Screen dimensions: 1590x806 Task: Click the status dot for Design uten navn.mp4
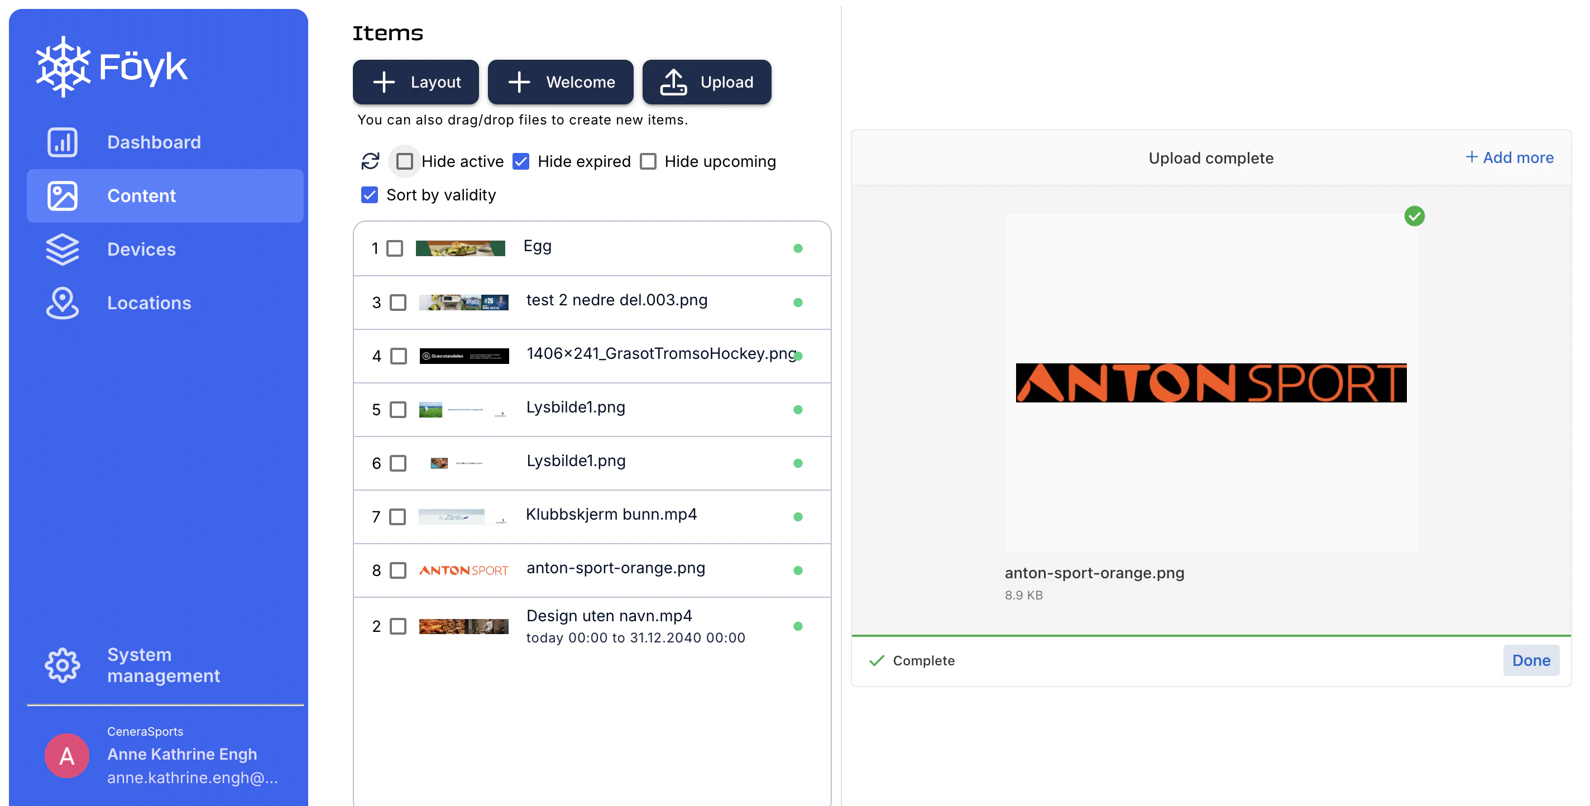797,626
